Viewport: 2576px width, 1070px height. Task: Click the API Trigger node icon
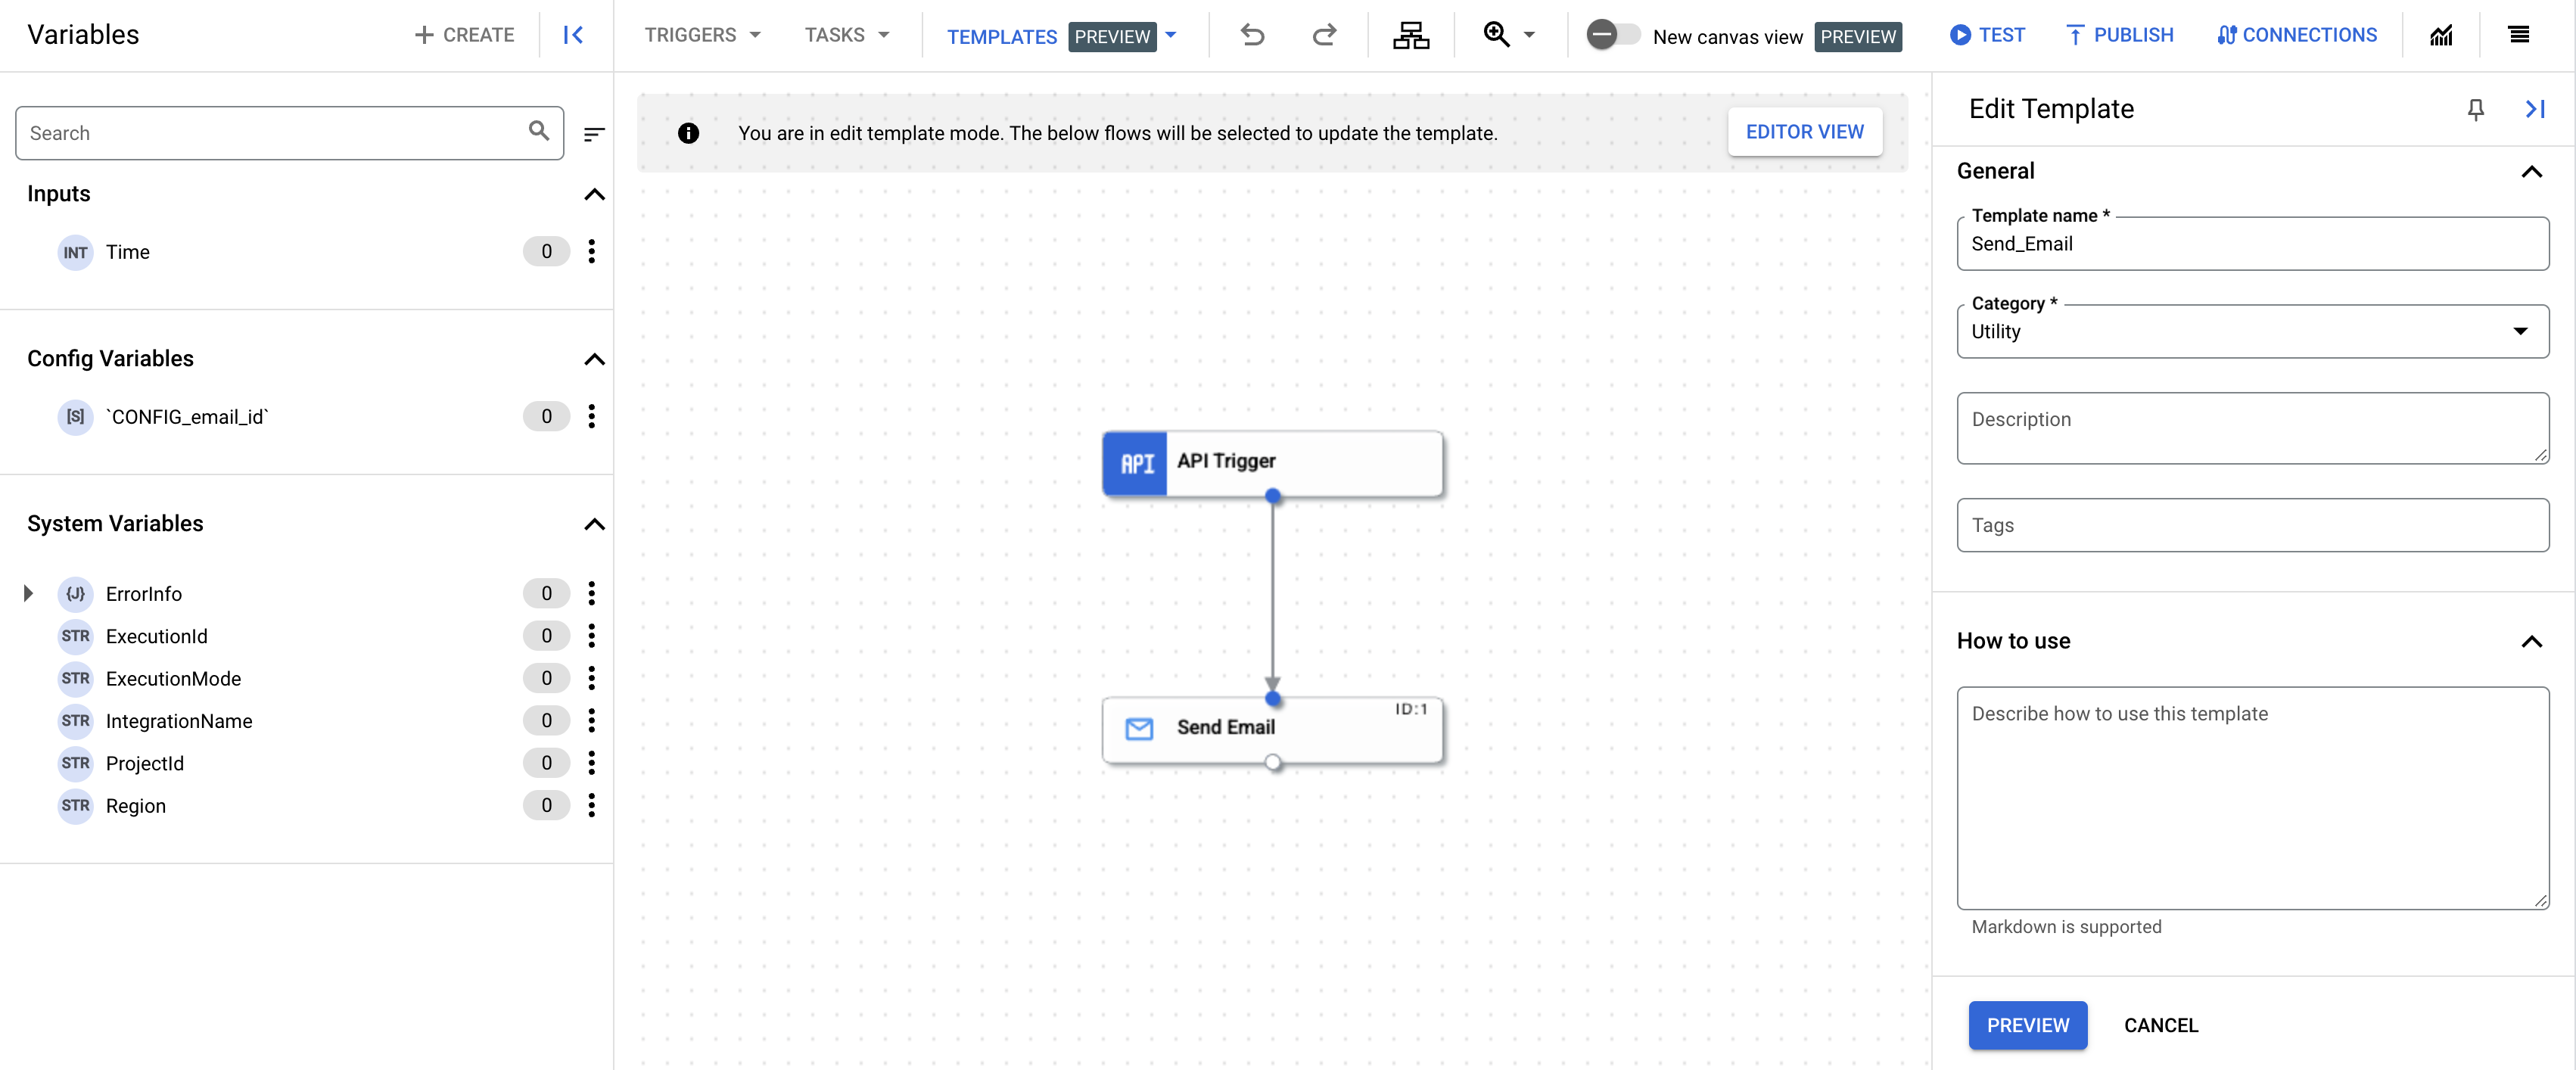point(1137,460)
